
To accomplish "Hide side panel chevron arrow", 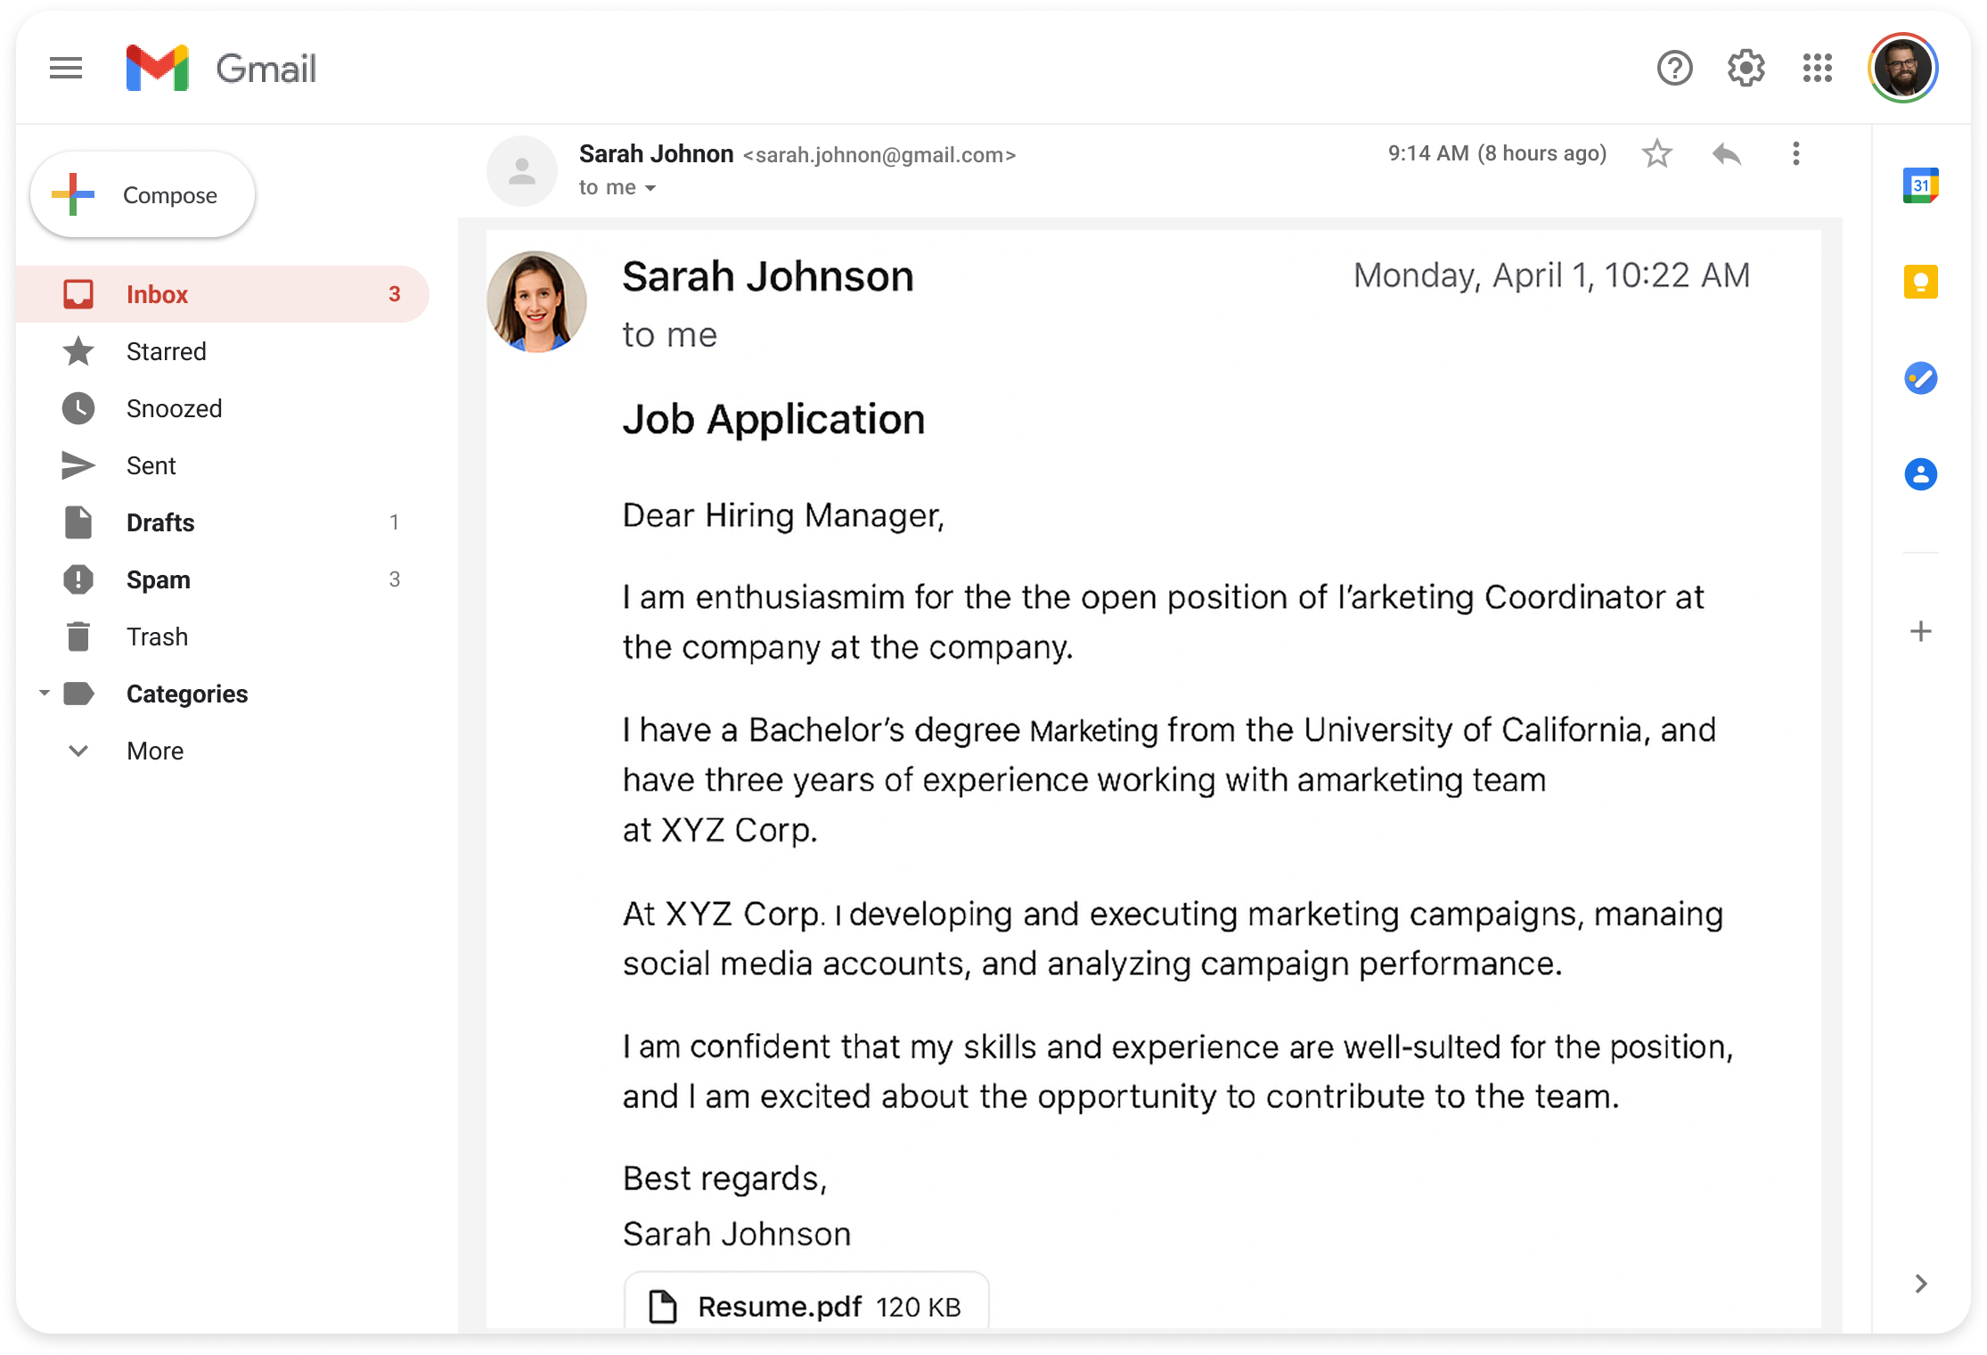I will (x=1921, y=1284).
